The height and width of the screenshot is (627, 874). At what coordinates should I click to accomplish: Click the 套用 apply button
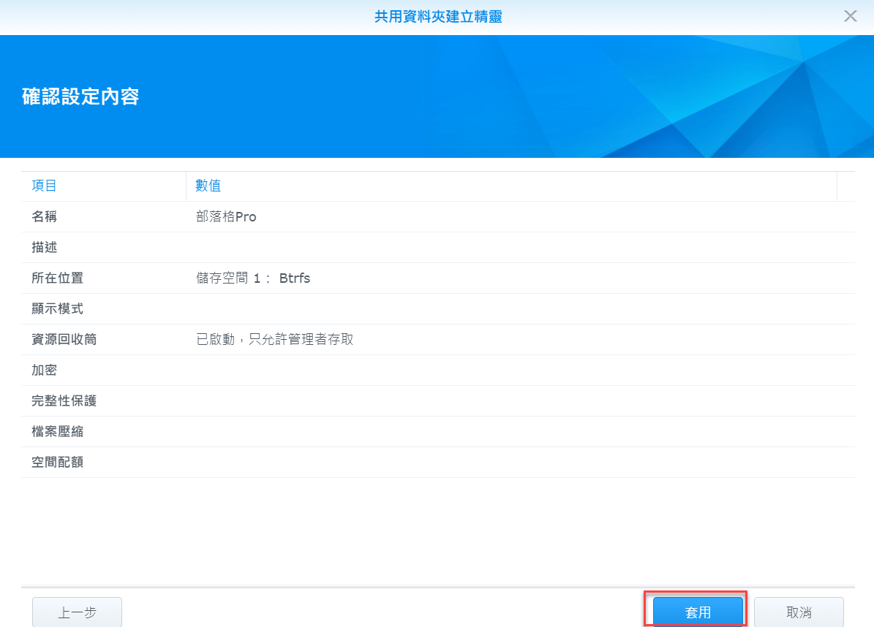[697, 612]
